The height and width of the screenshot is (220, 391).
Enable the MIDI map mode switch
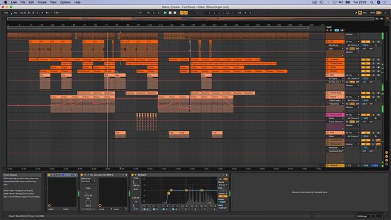click(x=372, y=13)
